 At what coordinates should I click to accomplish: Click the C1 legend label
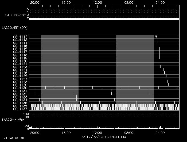[x=5, y=138]
